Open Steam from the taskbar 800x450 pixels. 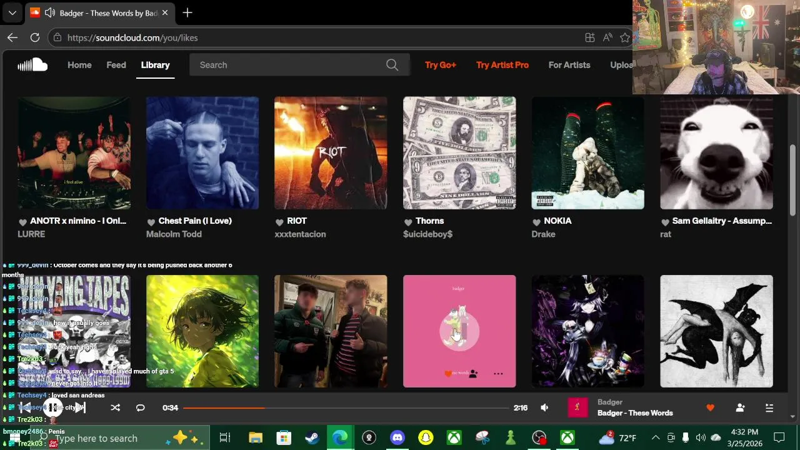[x=312, y=438]
